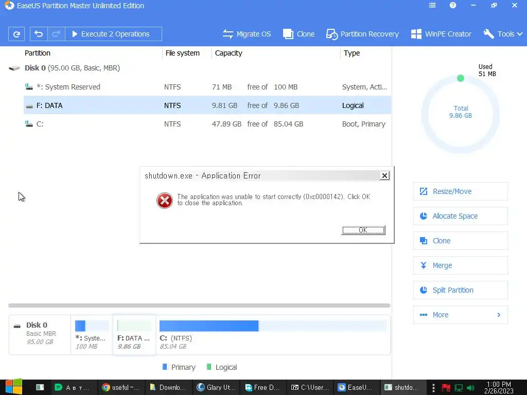Select the F: DATA partition row
The image size is (527, 395).
coord(207,105)
